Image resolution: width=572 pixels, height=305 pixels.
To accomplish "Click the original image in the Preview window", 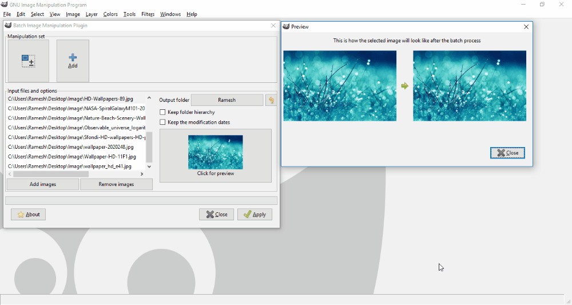I will 340,86.
